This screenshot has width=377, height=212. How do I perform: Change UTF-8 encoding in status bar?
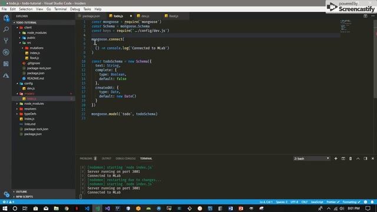pos(295,202)
